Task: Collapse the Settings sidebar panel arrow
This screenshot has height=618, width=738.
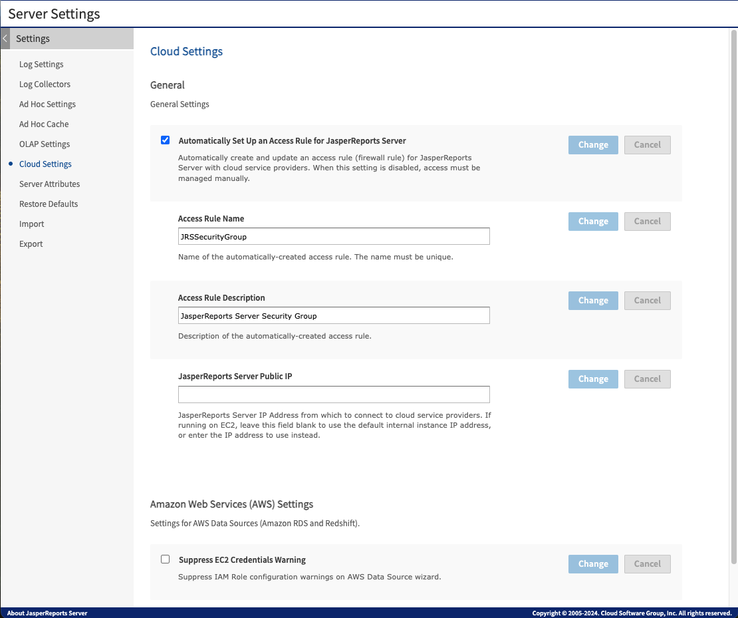Action: [5, 39]
